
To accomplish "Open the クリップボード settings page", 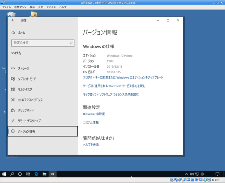I will click(x=43, y=110).
